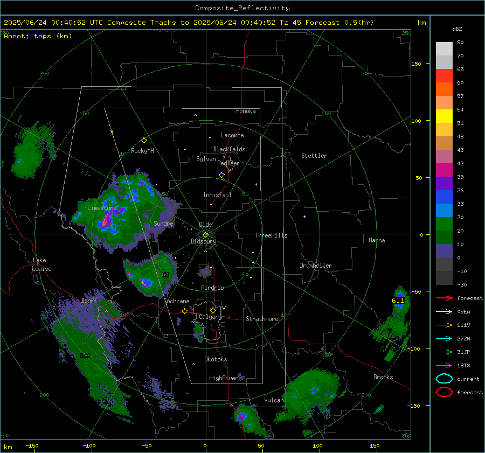Click the Banff label
Viewport: 485px width, 453px height.
pos(89,301)
